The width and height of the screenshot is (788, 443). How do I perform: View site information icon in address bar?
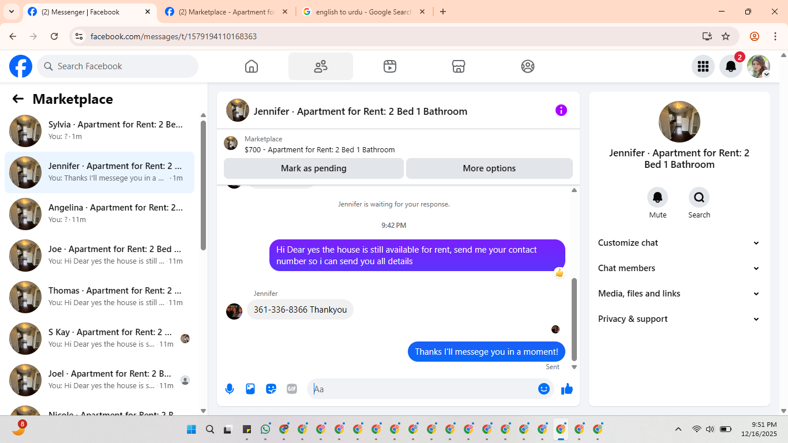tap(79, 36)
